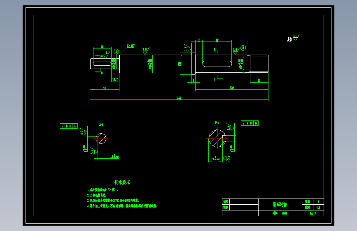Select the 技术要求 heading
This screenshot has height=231, width=357.
tap(122, 182)
